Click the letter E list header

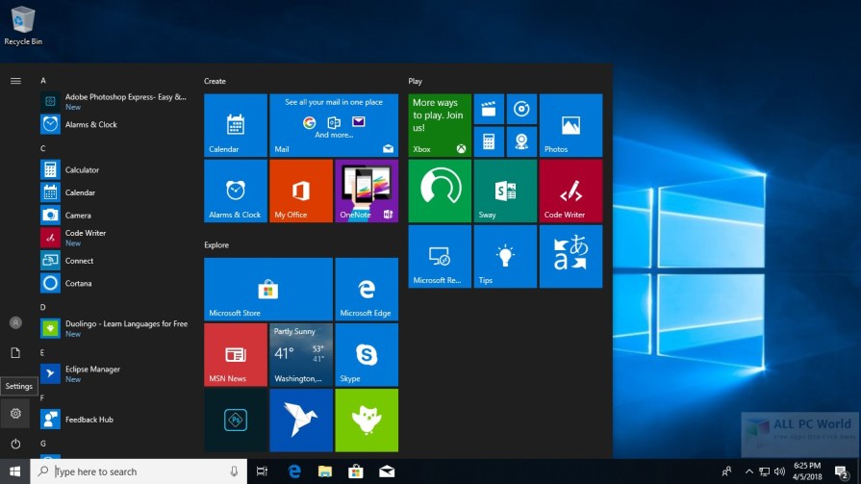click(42, 353)
